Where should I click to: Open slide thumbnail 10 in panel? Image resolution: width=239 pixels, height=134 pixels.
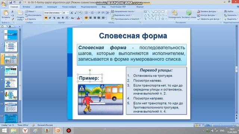pos(11,95)
